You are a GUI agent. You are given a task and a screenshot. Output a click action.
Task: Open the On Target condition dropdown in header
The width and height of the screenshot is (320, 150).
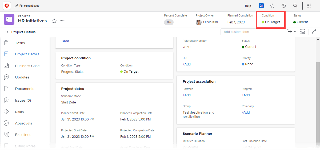pyautogui.click(x=271, y=22)
